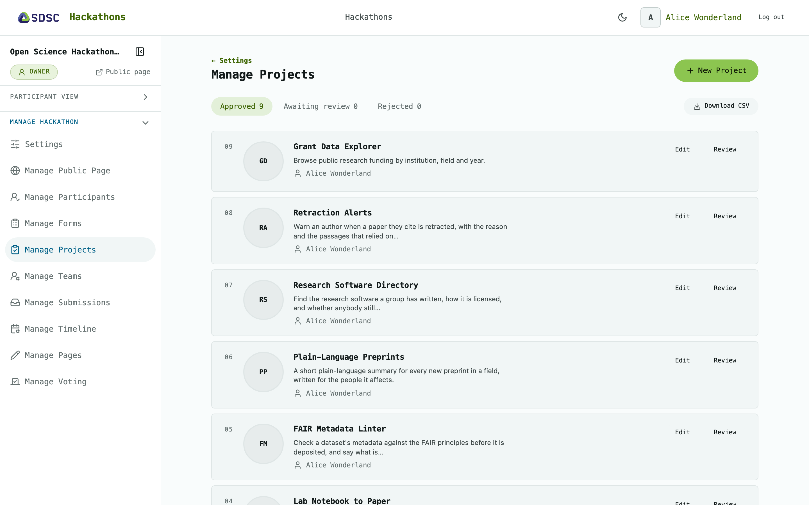Click the SDSC logo
The image size is (809, 505).
pos(38,17)
